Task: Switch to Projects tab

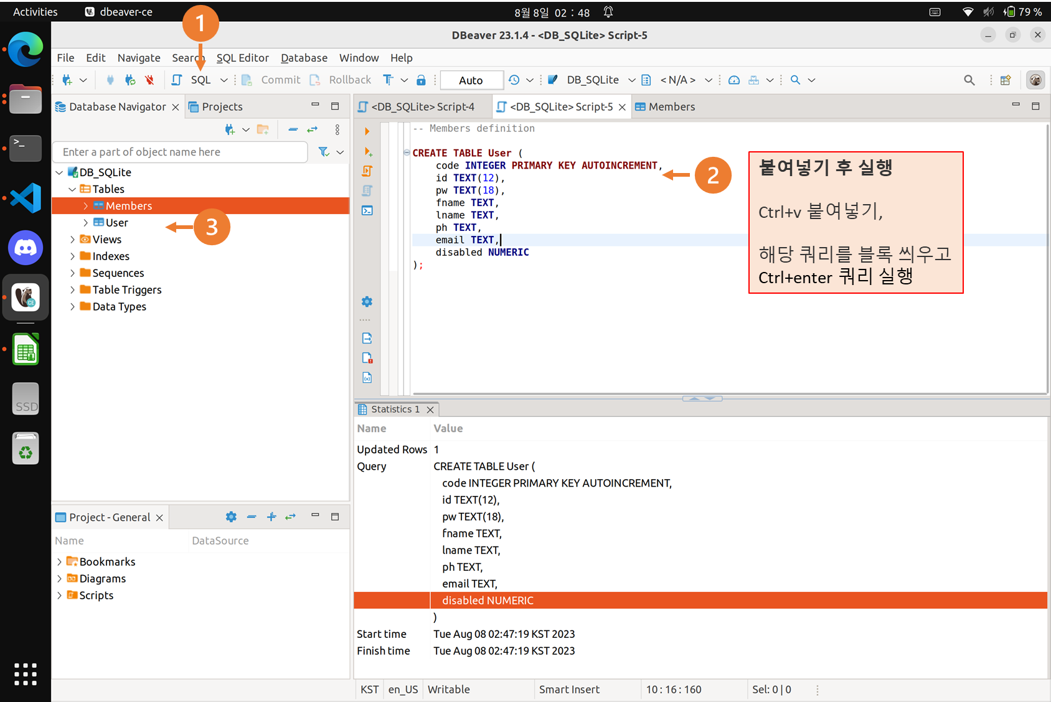Action: tap(215, 107)
